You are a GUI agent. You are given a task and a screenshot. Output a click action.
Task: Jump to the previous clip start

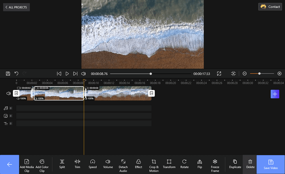[x=59, y=74]
